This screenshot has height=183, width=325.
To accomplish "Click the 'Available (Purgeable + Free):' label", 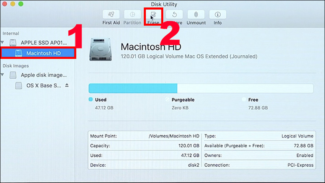I will (x=234, y=146).
